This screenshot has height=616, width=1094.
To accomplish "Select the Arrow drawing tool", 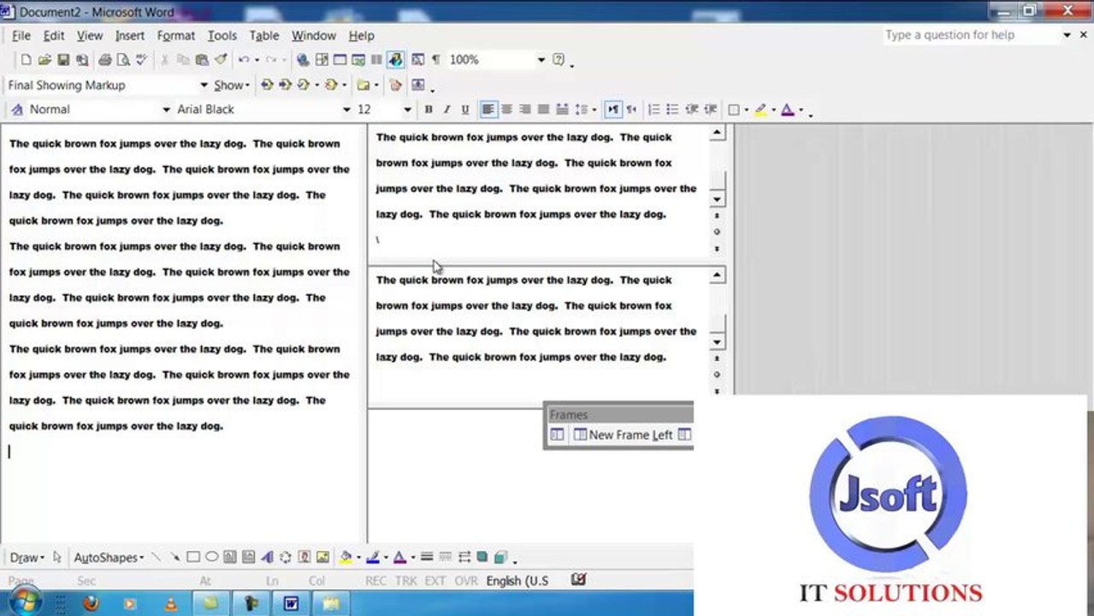I will tap(174, 558).
